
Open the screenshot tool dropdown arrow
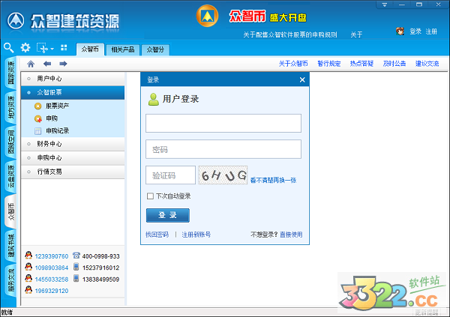click(52, 49)
